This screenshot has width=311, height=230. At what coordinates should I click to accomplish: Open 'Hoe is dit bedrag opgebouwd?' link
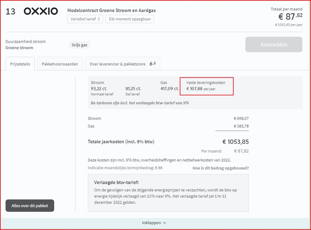click(221, 168)
